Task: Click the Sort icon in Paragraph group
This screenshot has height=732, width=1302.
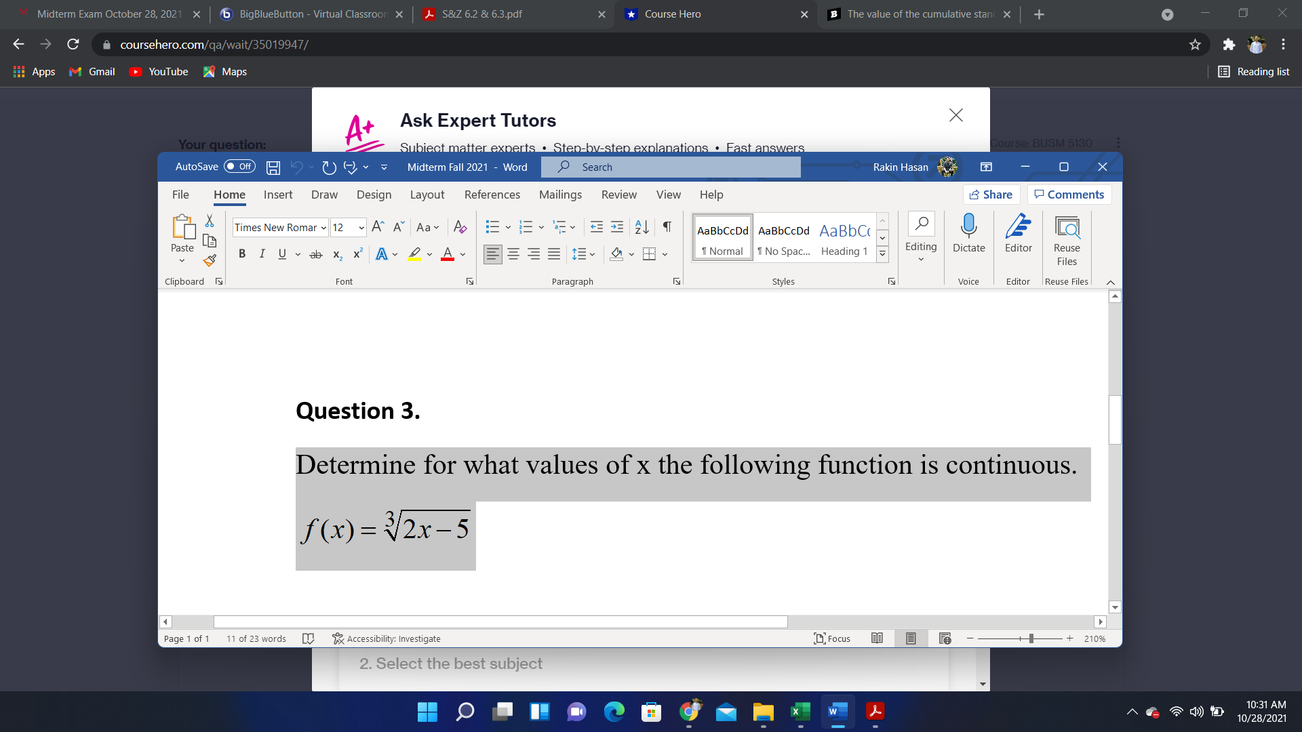Action: coord(641,227)
